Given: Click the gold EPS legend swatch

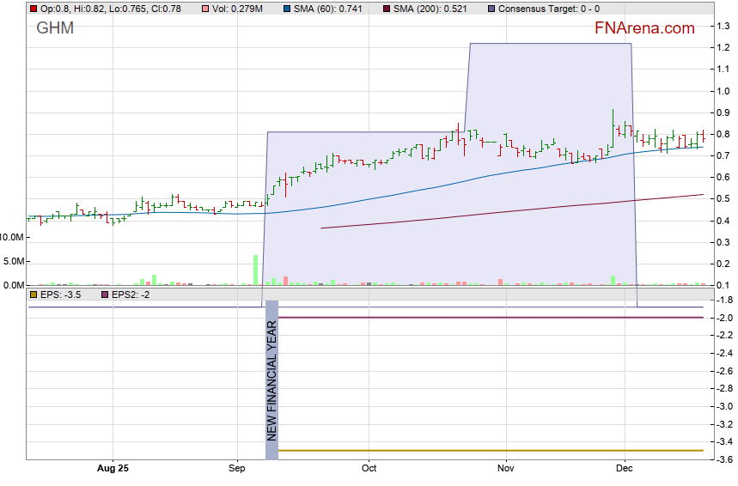Looking at the screenshot, I should pyautogui.click(x=34, y=295).
